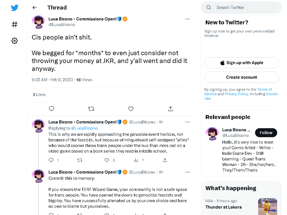Viewport: 287px width, 215px height.
Task: Open Explore via the hashtag icon
Action: pyautogui.click(x=15, y=24)
